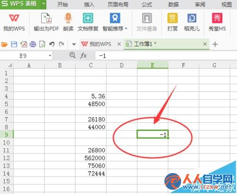The image size is (237, 194).
Task: Click the save icon in quick toolbar
Action: pos(14,44)
